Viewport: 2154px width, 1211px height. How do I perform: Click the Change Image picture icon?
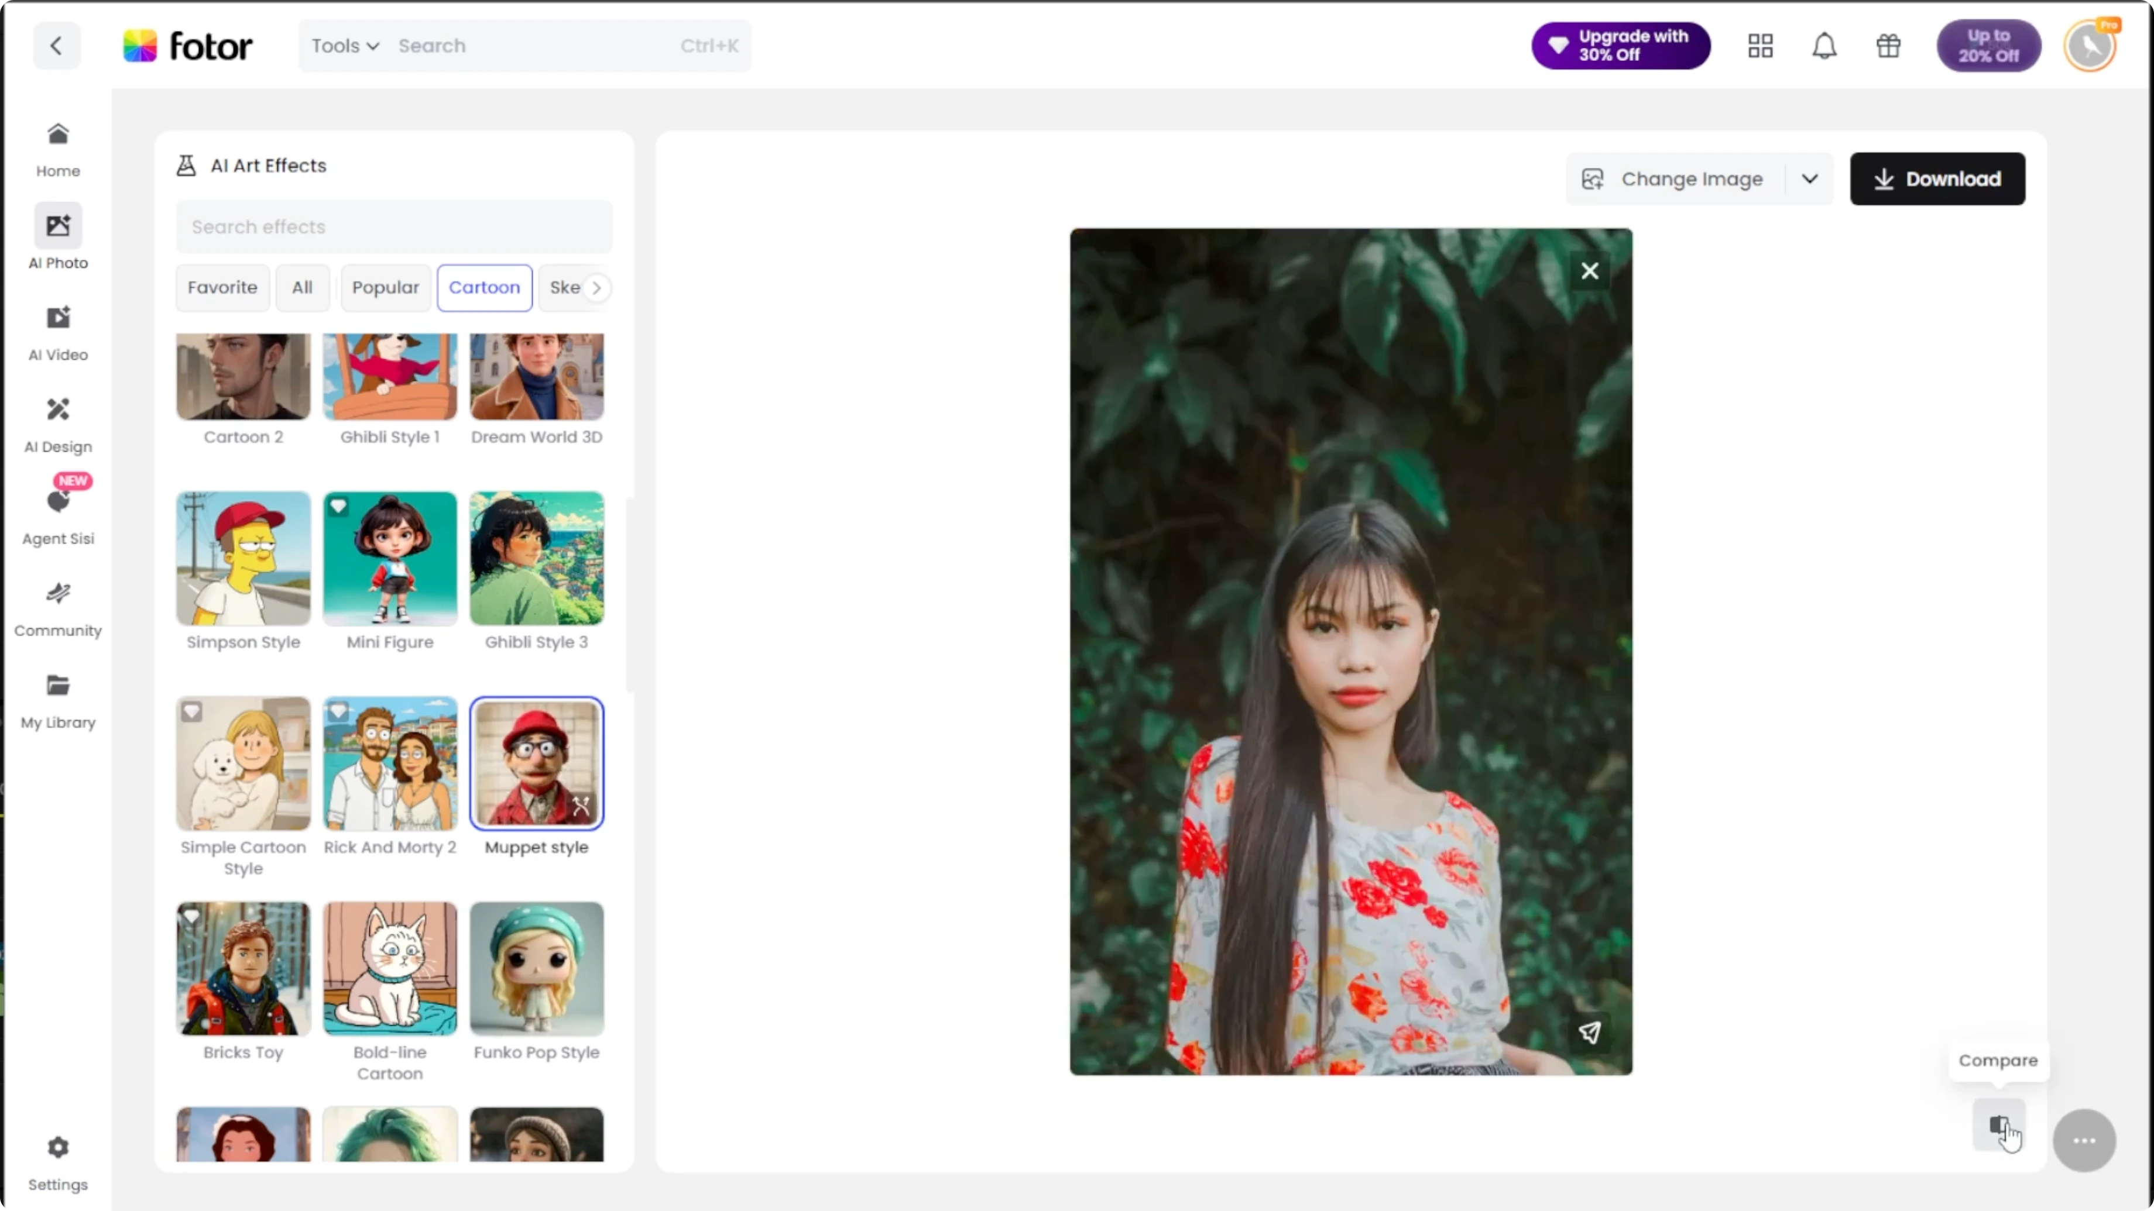coord(1592,179)
